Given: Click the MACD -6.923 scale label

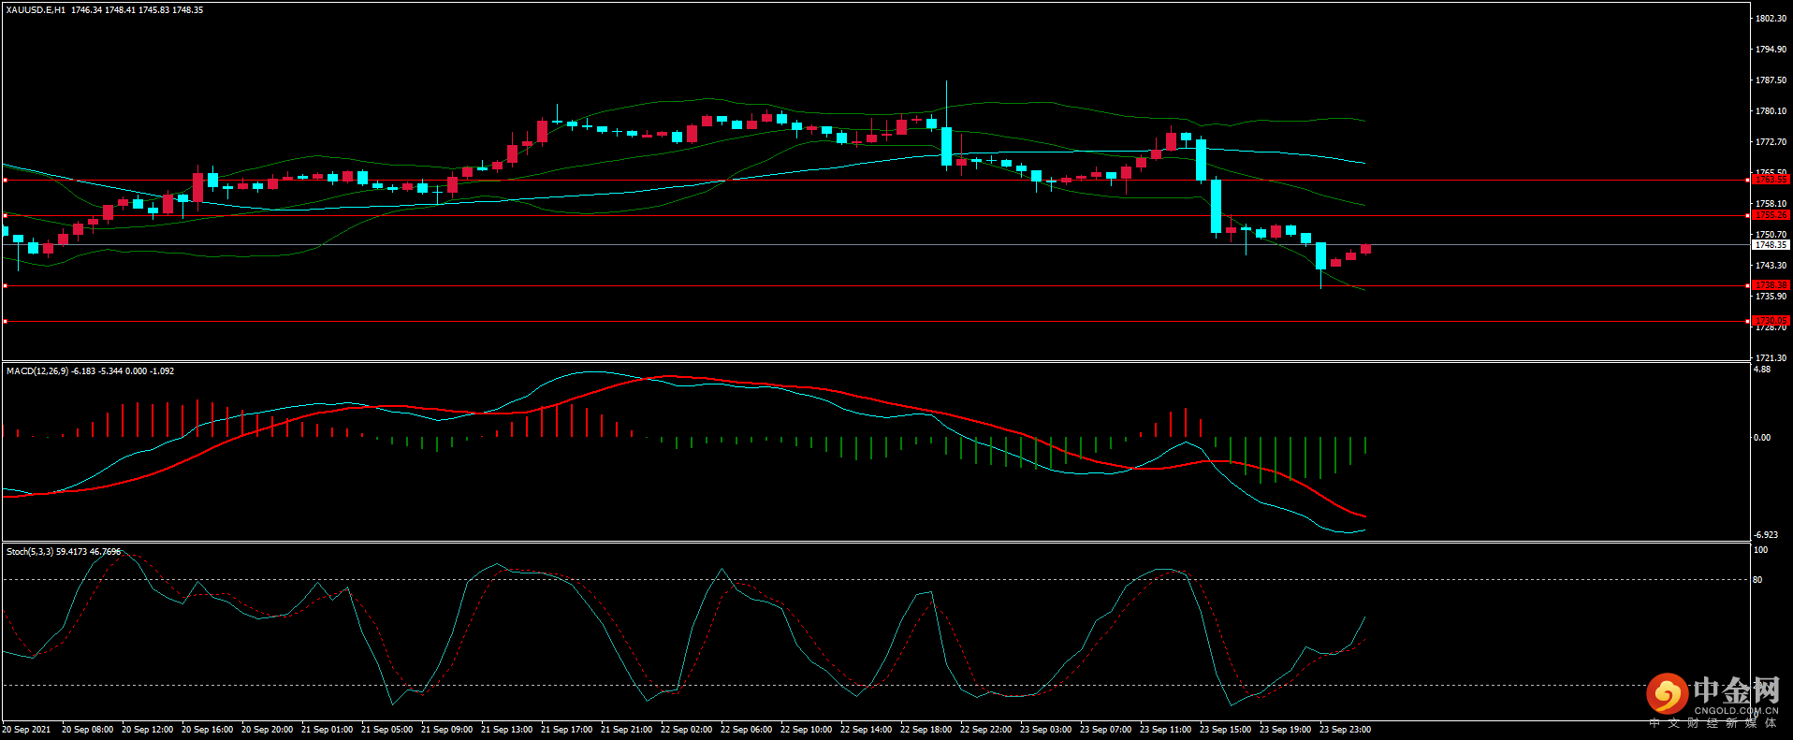Looking at the screenshot, I should 1765,535.
